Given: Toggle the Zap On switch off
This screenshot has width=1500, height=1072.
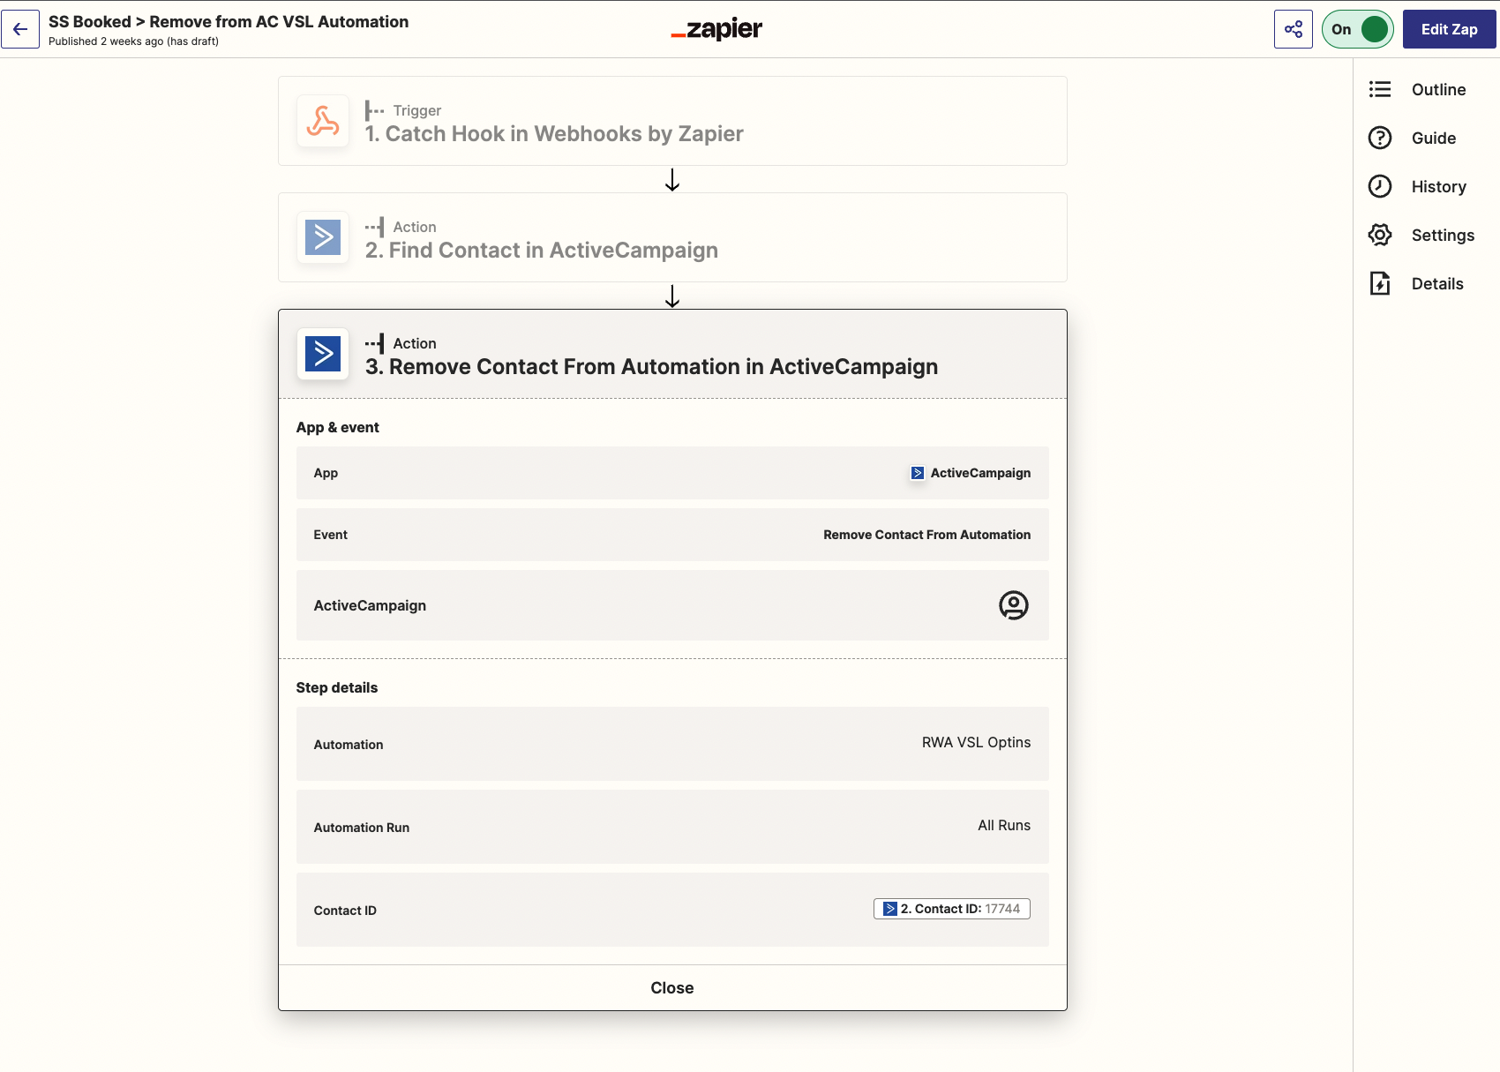Looking at the screenshot, I should point(1358,29).
